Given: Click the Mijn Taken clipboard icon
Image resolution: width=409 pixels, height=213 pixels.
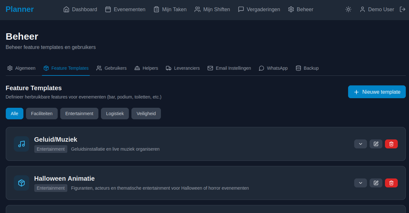Looking at the screenshot, I should tap(156, 10).
